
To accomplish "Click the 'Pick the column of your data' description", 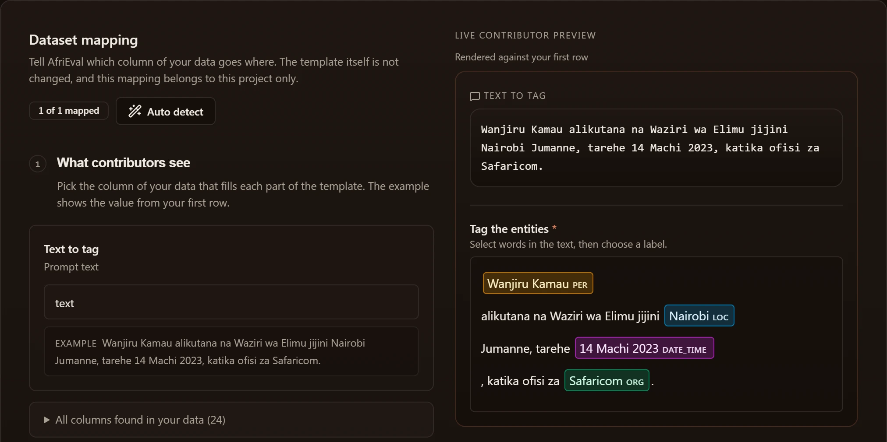I will 243,194.
